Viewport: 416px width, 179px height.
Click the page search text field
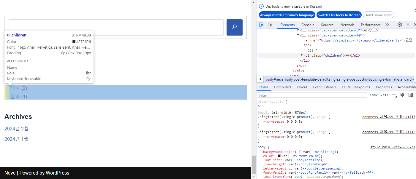click(116, 27)
